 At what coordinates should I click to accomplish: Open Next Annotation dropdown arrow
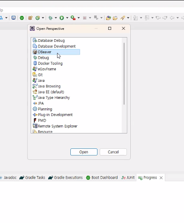[141, 18]
